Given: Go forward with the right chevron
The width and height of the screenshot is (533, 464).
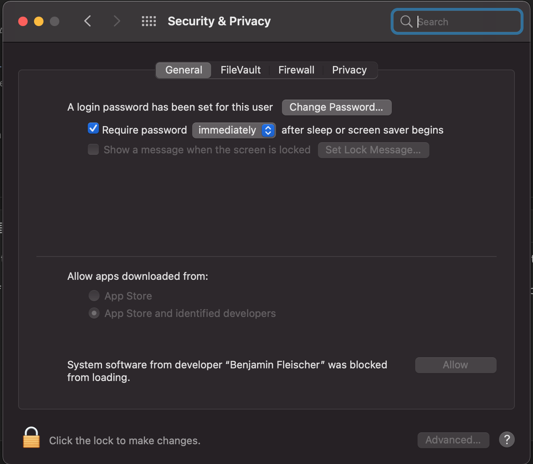Looking at the screenshot, I should click(117, 21).
